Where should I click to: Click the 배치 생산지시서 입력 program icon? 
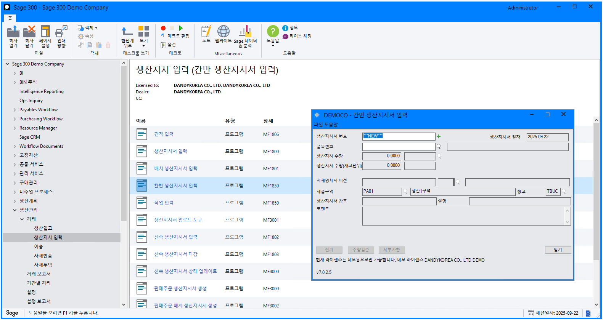[142, 168]
